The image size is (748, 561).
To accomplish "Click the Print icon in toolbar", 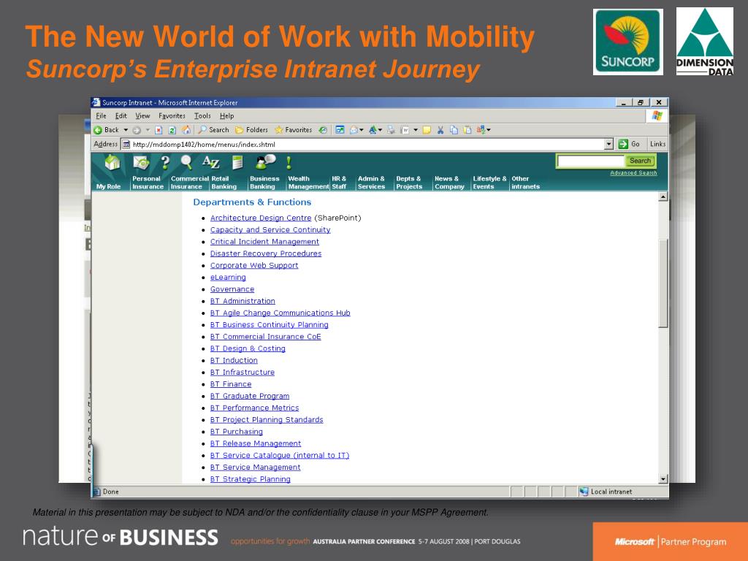I will coord(391,130).
